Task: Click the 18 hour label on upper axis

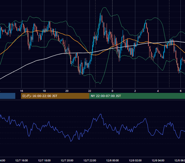Action: pos(44,91)
